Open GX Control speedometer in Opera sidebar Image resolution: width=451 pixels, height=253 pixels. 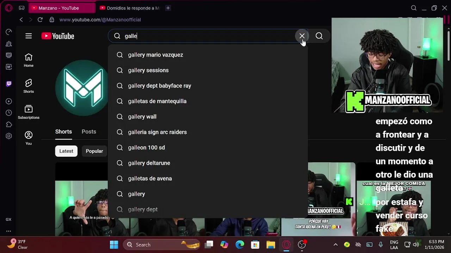coord(9,32)
